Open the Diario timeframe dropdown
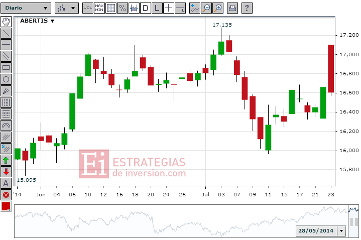This screenshot has width=361, height=240. 26,8
